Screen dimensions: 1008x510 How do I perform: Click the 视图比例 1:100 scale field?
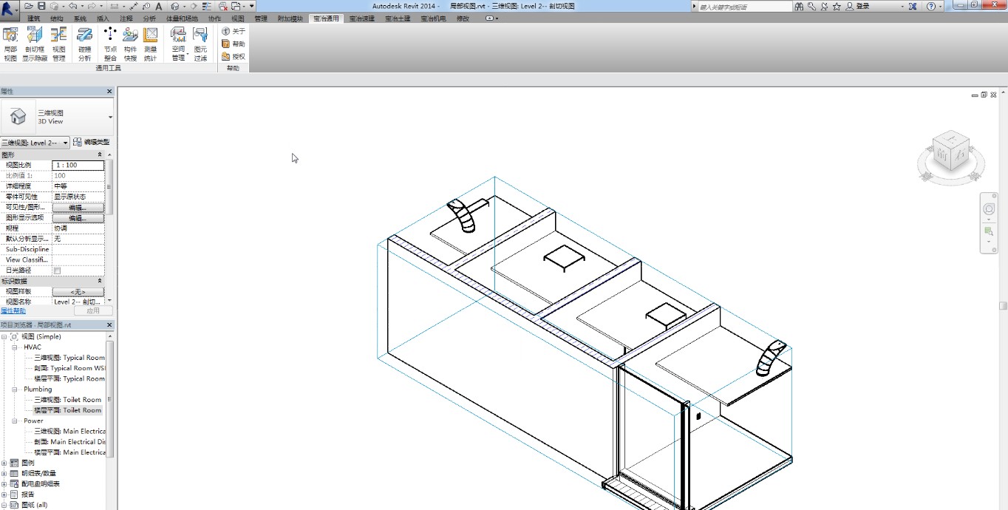pyautogui.click(x=78, y=166)
